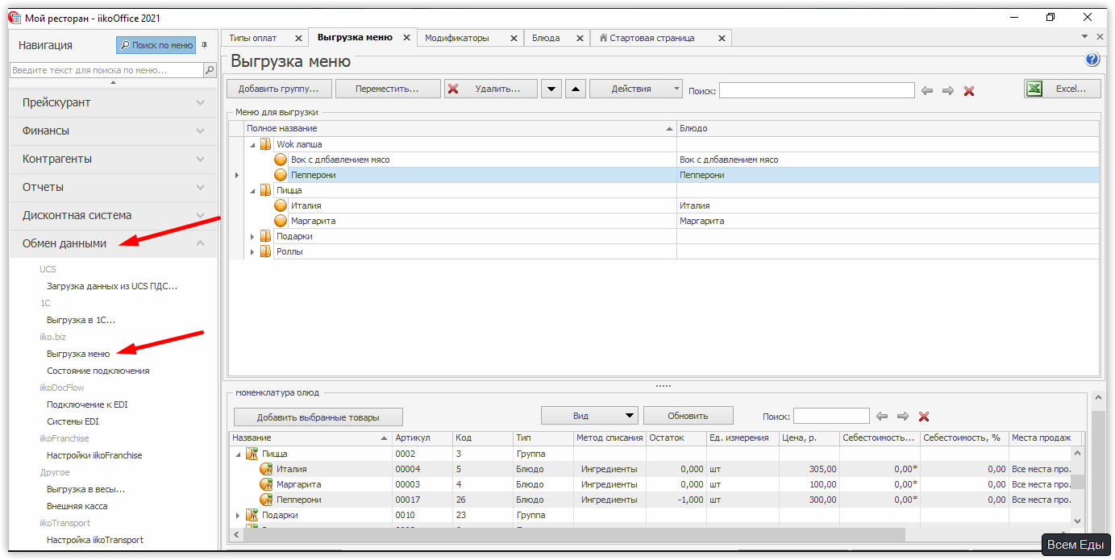1115x560 pixels.
Task: Go to next nomenclature search result arrow
Action: coord(903,417)
